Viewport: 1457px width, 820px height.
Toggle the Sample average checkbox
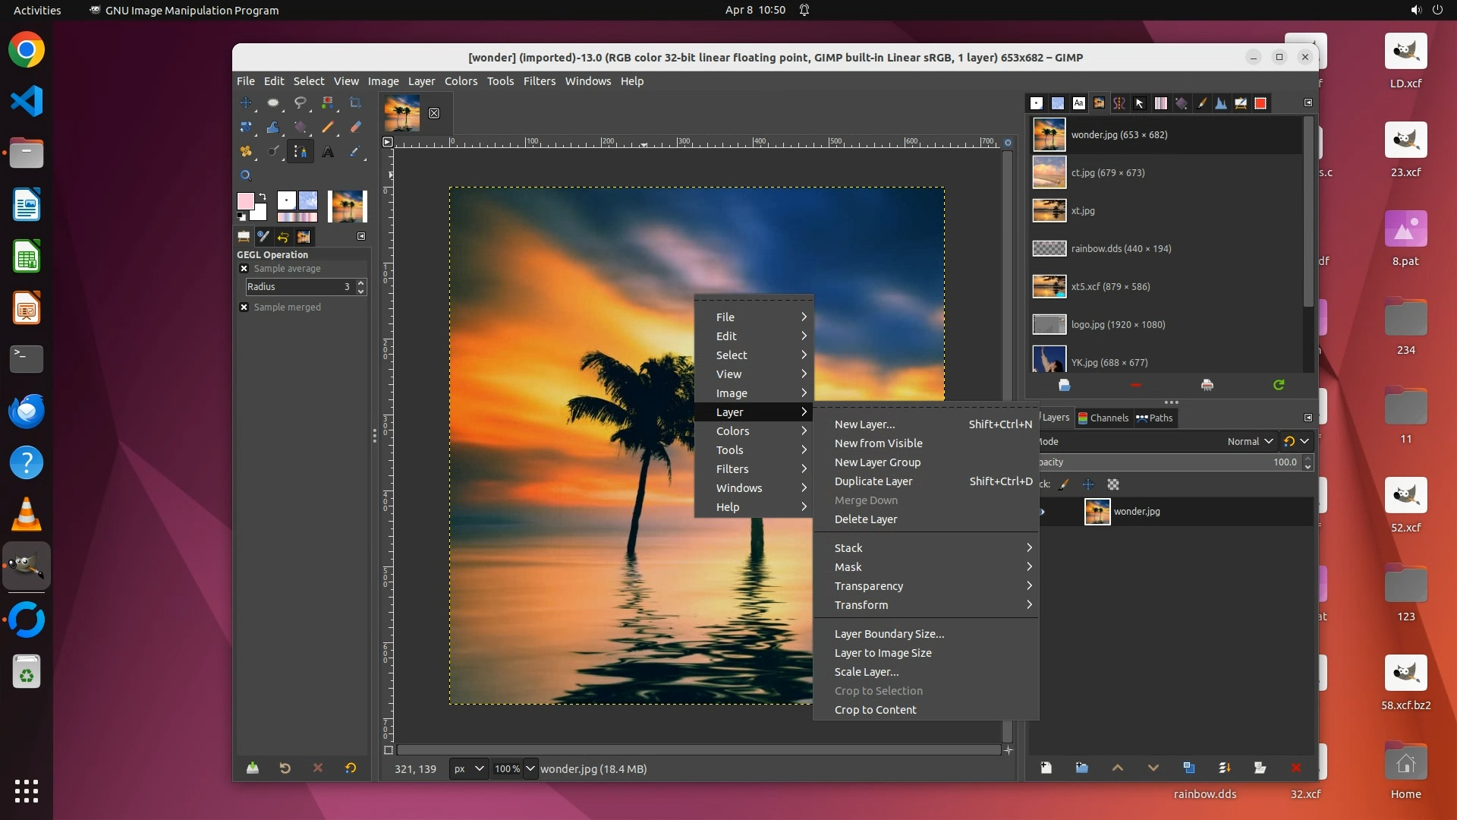pos(244,269)
